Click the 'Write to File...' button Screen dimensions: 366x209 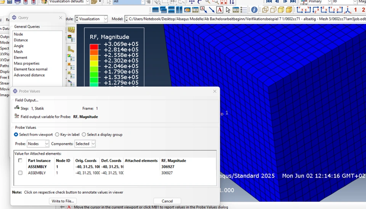pyautogui.click(x=63, y=201)
